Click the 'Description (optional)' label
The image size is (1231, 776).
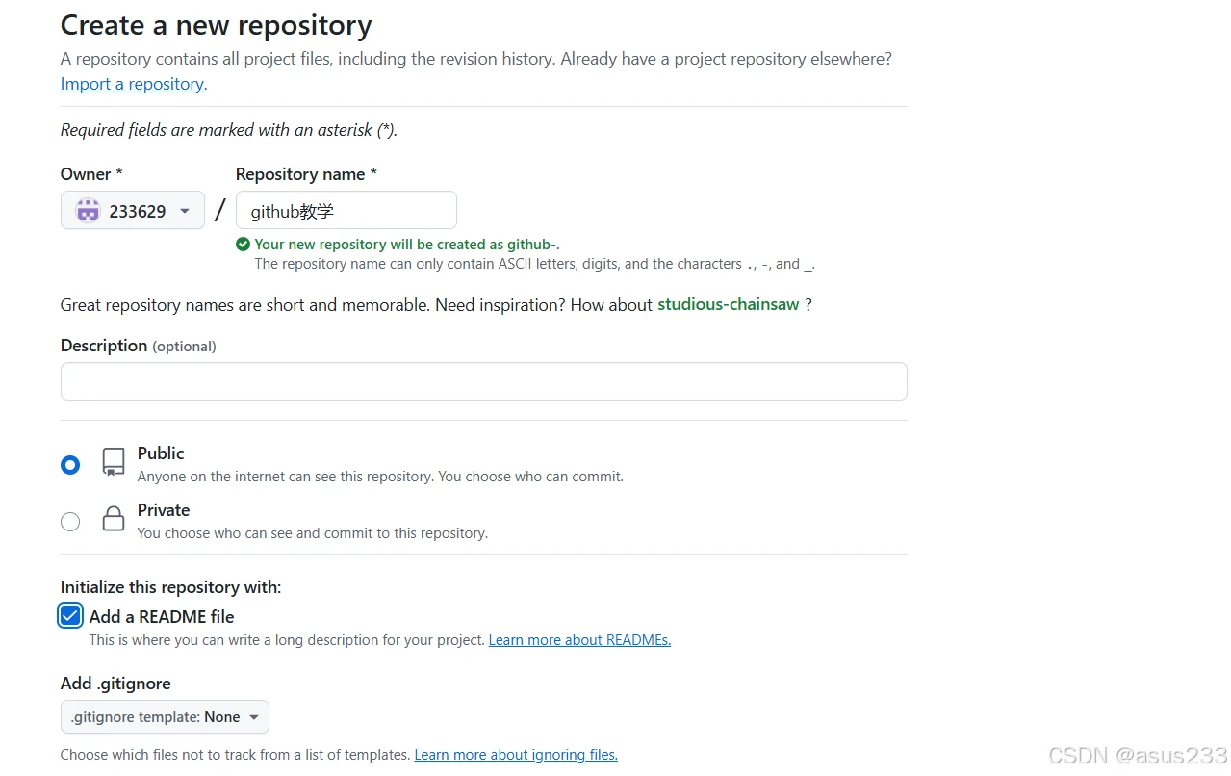139,346
